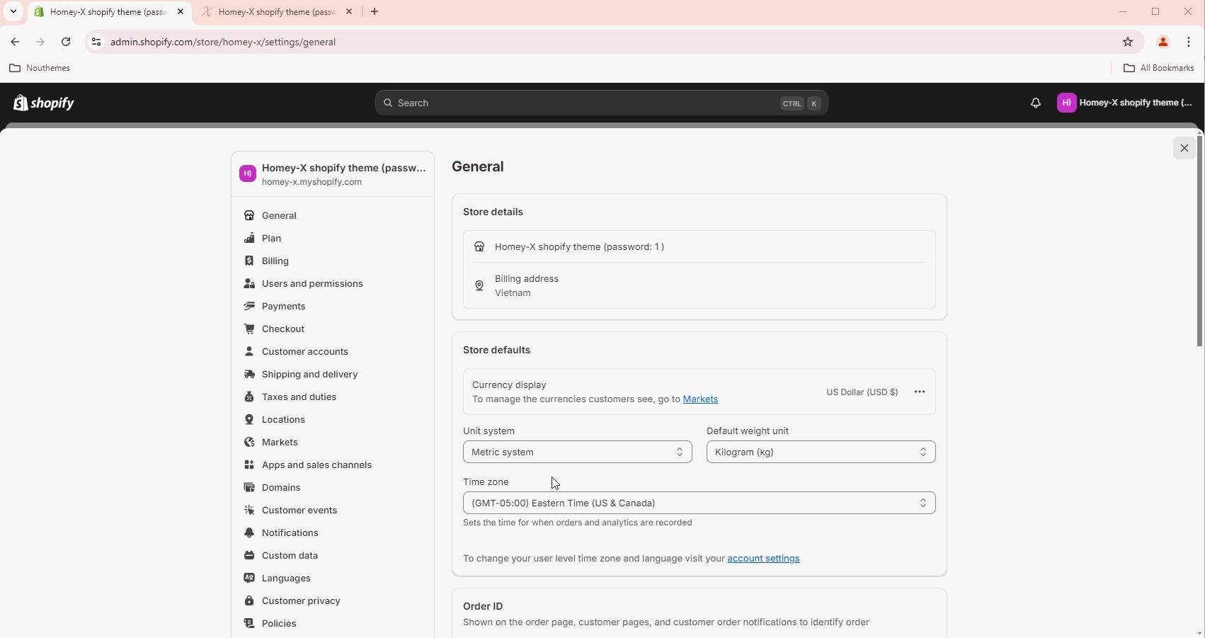The image size is (1205, 638).
Task: Follow the Markets link in Currency display
Action: coord(700,400)
